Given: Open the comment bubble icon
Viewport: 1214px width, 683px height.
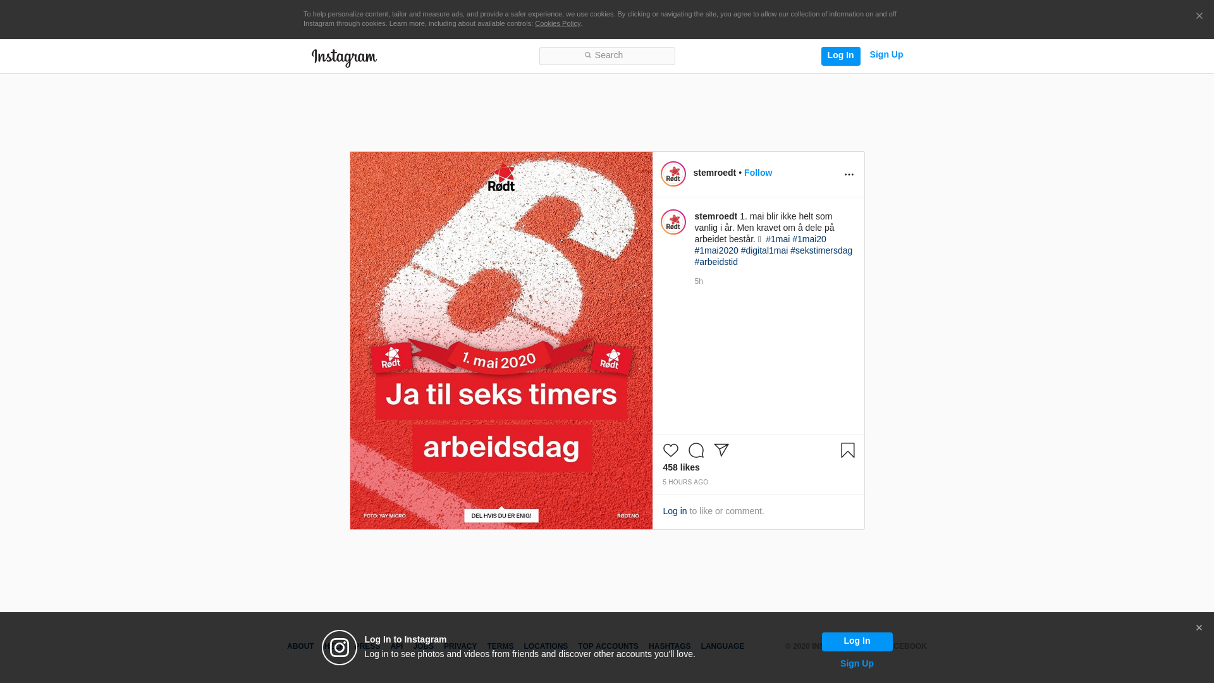Looking at the screenshot, I should pos(696,450).
